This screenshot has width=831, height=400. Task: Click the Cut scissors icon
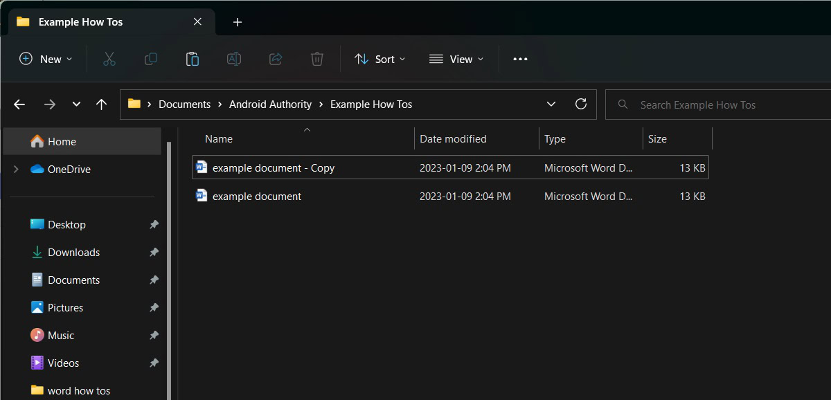tap(109, 60)
